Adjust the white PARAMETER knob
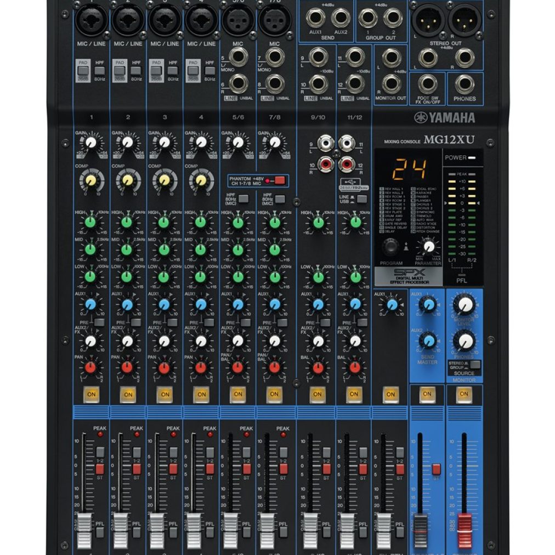 pyautogui.click(x=429, y=246)
